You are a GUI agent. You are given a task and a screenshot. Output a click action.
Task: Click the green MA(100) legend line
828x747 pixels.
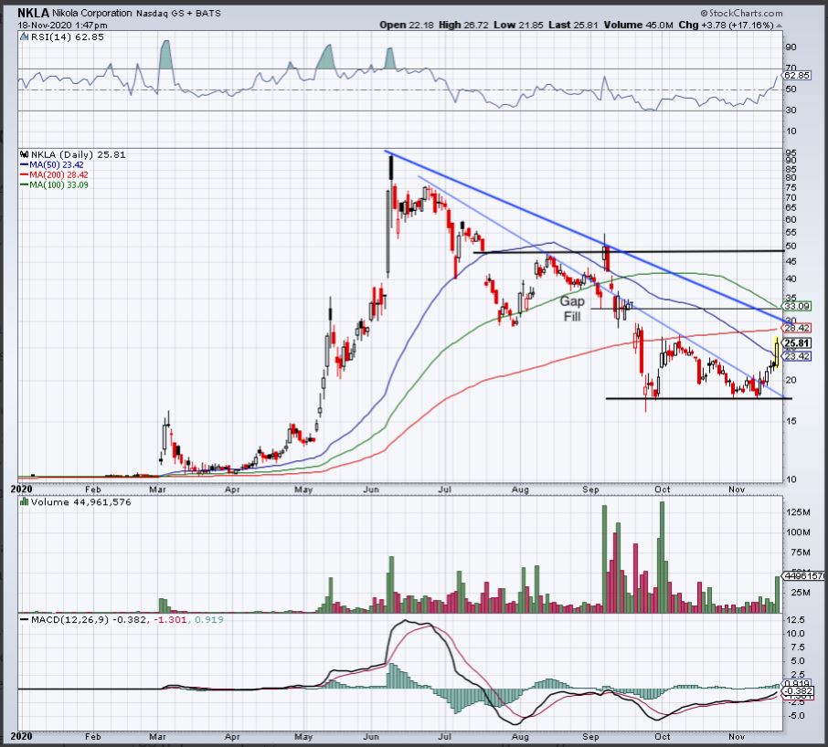pyautogui.click(x=25, y=185)
